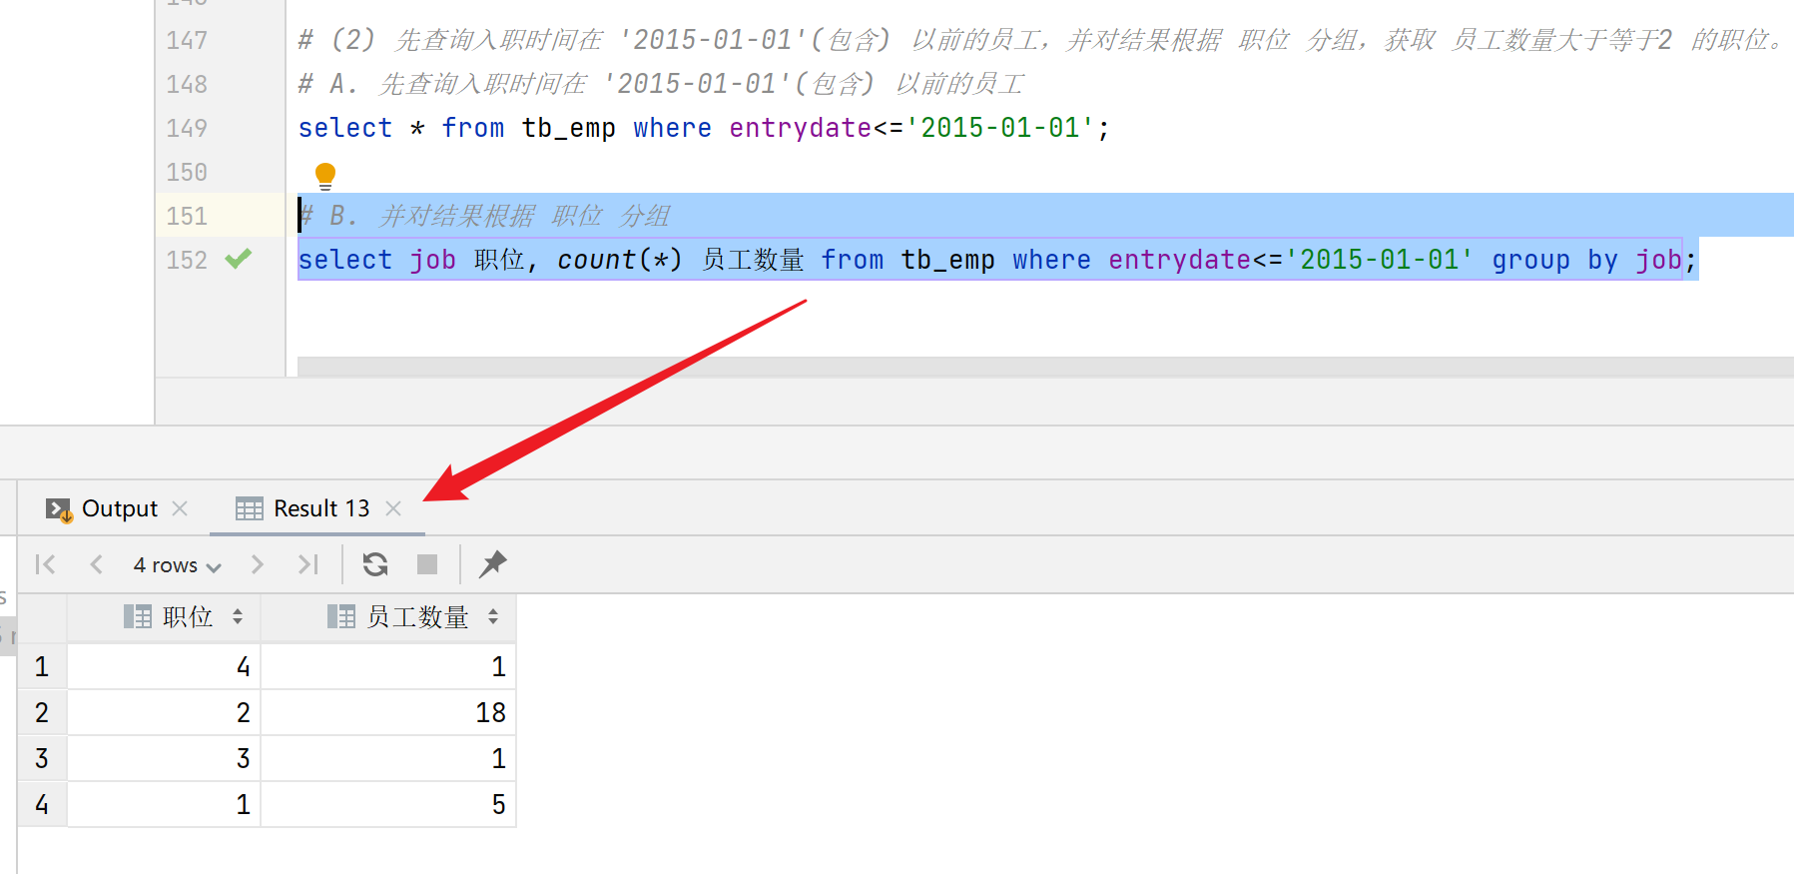The height and width of the screenshot is (874, 1794).
Task: Open the 4 rows page size dropdown
Action: (x=177, y=565)
